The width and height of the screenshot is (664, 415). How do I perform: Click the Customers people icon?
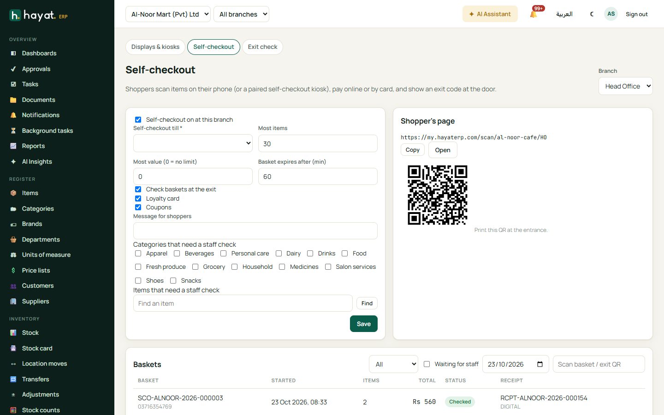[13, 286]
